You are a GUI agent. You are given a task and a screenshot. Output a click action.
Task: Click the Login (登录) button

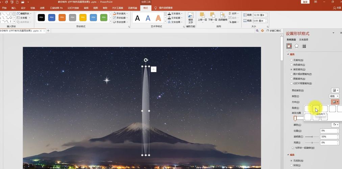305,2
